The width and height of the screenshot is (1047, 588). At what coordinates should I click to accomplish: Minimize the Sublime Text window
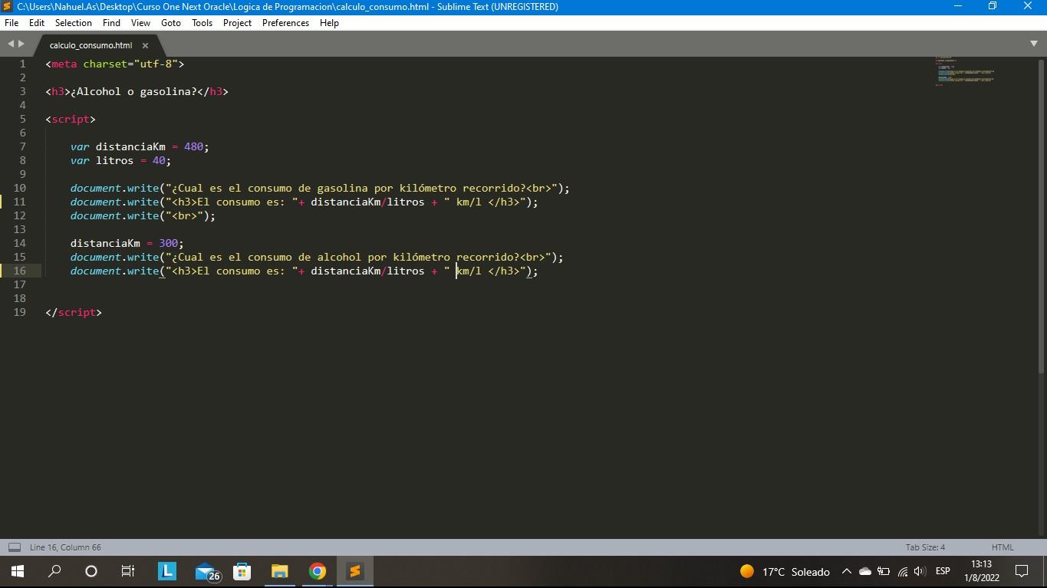tap(957, 6)
